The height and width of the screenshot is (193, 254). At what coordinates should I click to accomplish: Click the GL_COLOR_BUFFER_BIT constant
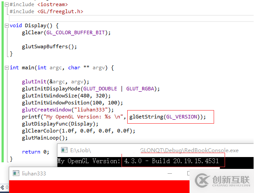click(75, 32)
